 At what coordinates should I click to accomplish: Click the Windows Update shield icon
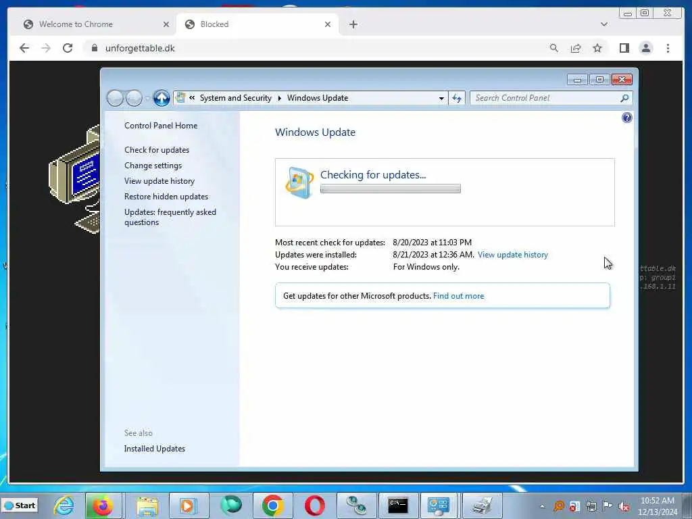299,182
